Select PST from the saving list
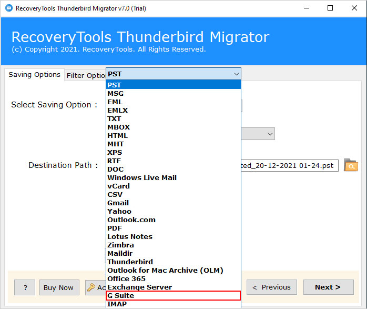 (174, 85)
